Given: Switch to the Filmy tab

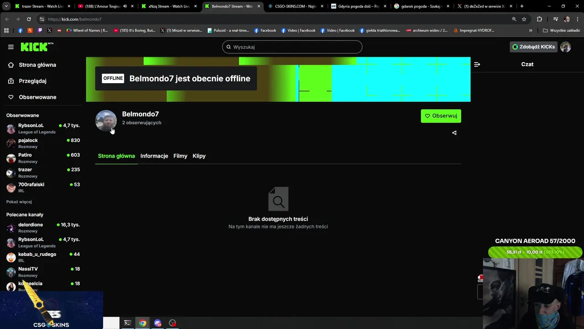Looking at the screenshot, I should 180,156.
